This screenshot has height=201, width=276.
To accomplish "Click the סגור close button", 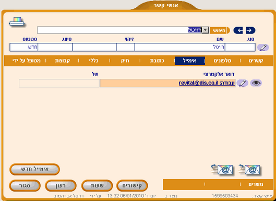I will point(25,185).
